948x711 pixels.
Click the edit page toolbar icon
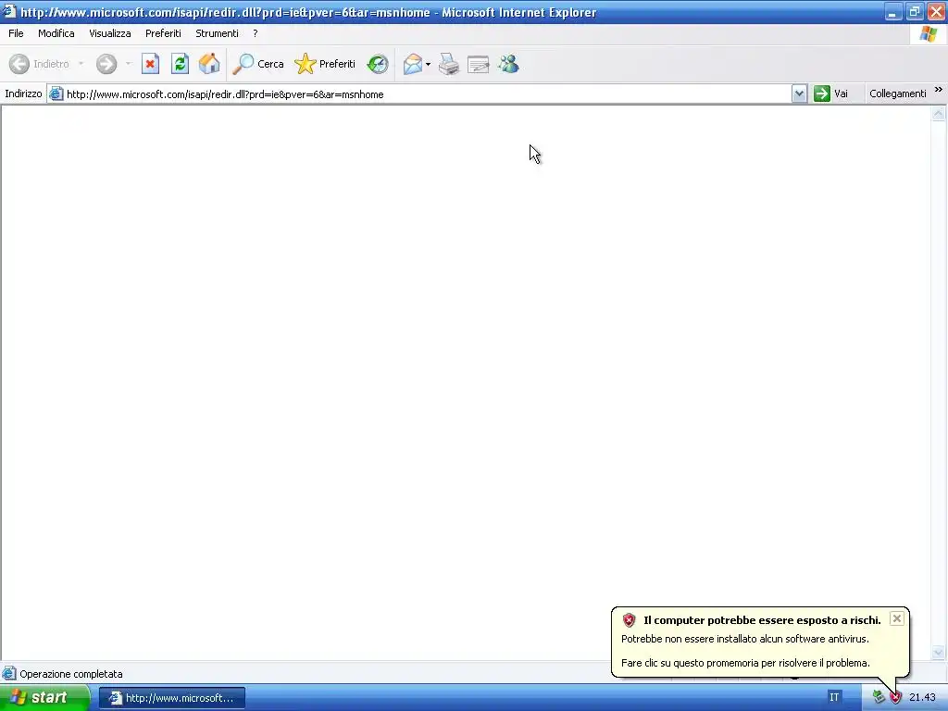pos(479,64)
